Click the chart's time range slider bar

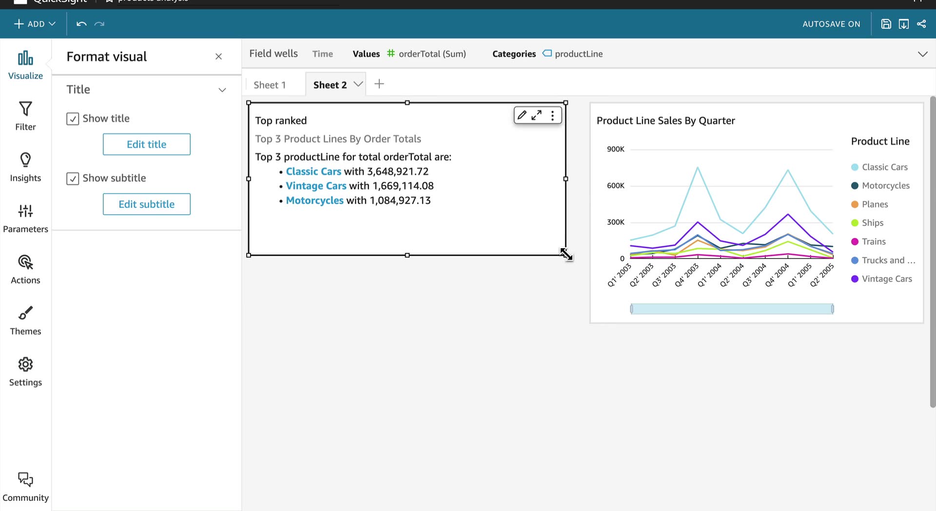(732, 309)
